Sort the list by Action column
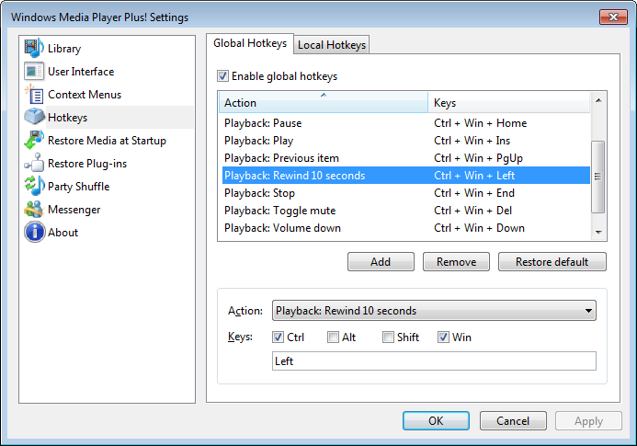The width and height of the screenshot is (637, 446). tap(324, 102)
